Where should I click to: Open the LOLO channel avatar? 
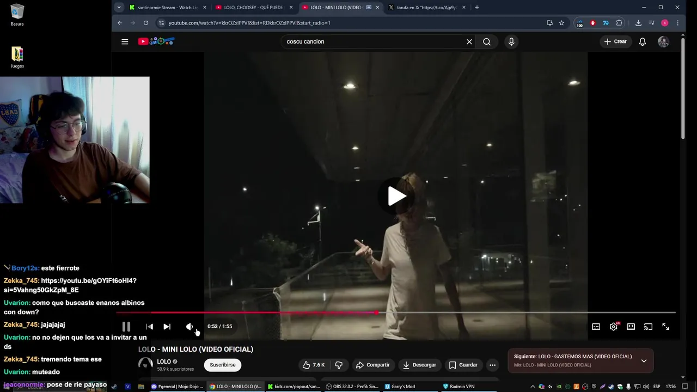[x=145, y=365]
